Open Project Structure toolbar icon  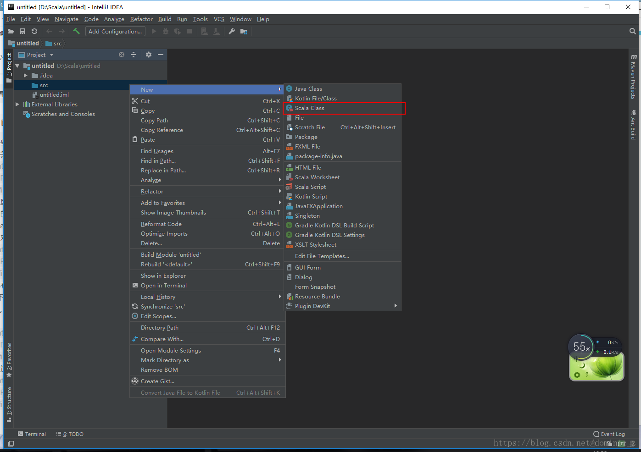pyautogui.click(x=244, y=31)
